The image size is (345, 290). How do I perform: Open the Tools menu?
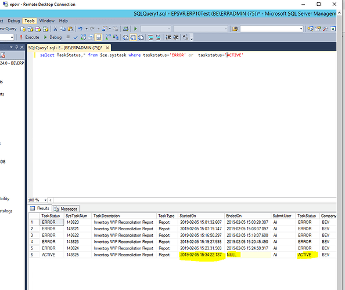[x=30, y=21]
